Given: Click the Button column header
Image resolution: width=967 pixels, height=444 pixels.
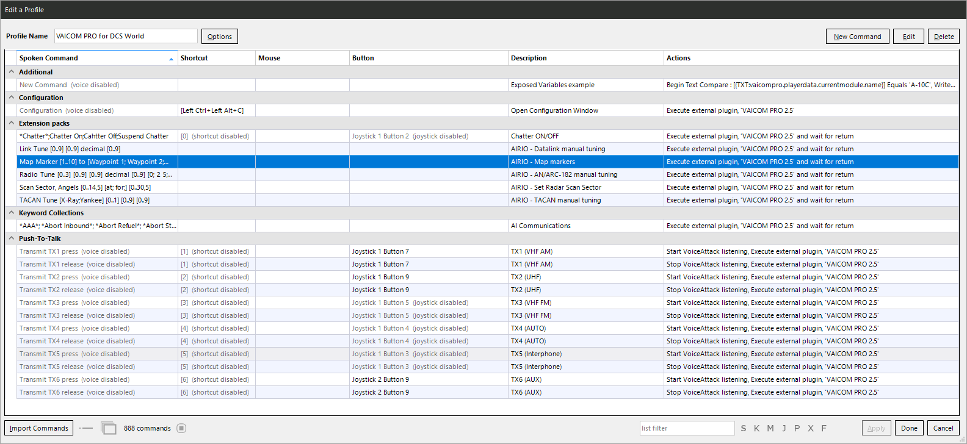Looking at the screenshot, I should (429, 58).
